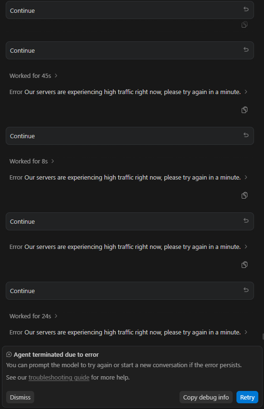
Task: Dismiss the agent terminated notification
Action: 20,397
